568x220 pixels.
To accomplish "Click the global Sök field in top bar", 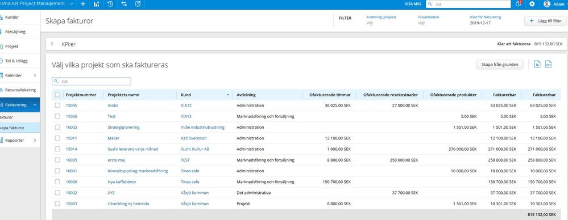I will pyautogui.click(x=468, y=4).
